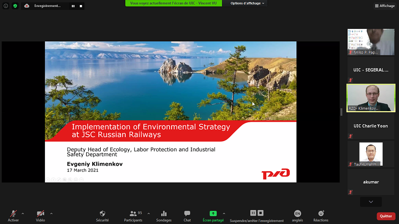Select the UIC - SEGERAL participant tile
The width and height of the screenshot is (399, 224).
[x=371, y=70]
